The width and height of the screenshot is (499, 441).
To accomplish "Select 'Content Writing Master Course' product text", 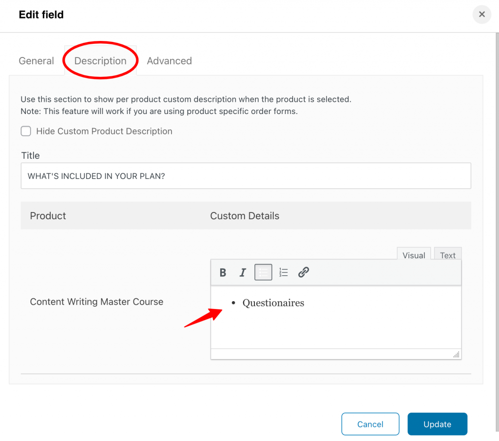I will pyautogui.click(x=96, y=302).
